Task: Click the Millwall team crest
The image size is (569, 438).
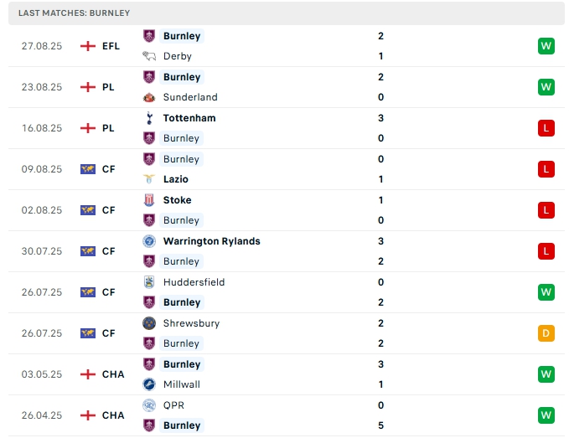Action: [149, 384]
